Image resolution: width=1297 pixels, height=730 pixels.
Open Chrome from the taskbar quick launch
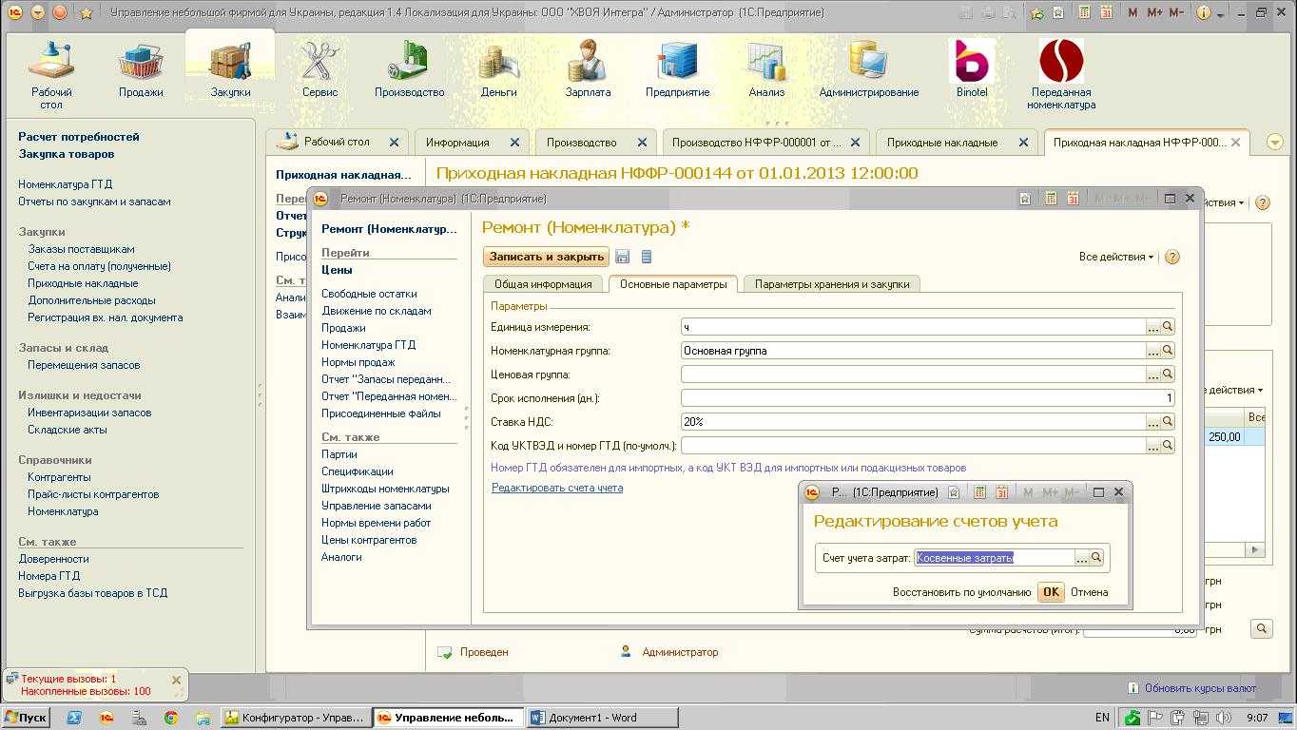(171, 718)
